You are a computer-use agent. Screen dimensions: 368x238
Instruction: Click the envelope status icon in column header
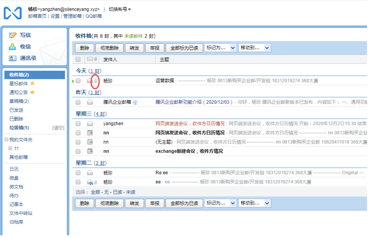coord(90,59)
